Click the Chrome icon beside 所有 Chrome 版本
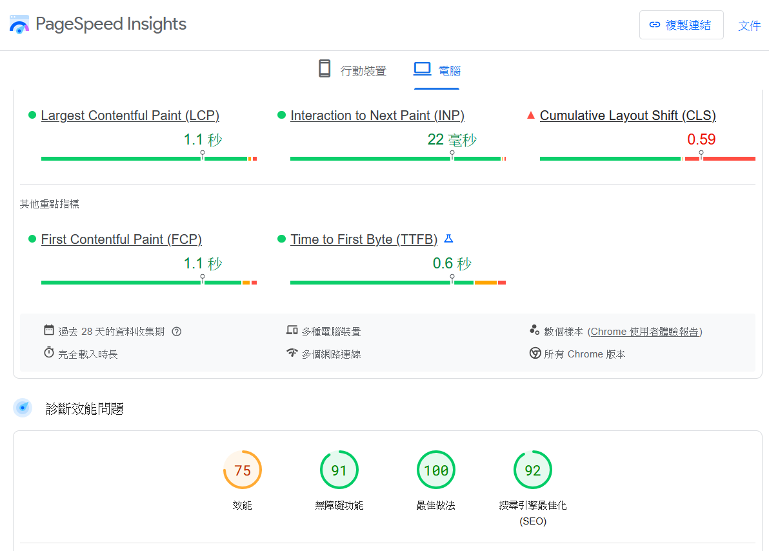 coord(535,353)
